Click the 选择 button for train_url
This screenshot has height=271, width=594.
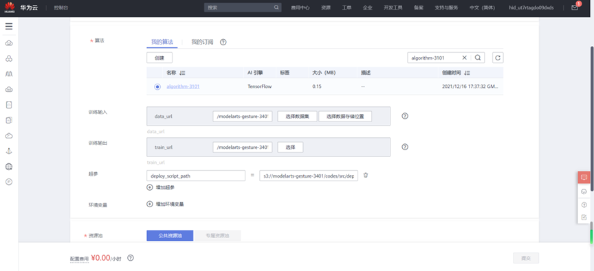pyautogui.click(x=290, y=147)
